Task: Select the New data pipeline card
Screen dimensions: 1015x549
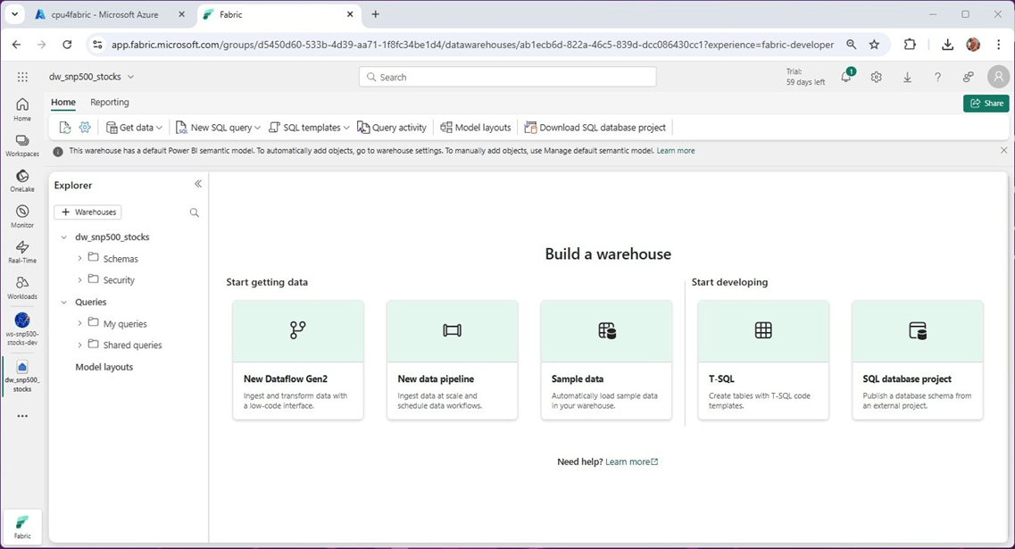Action: pyautogui.click(x=452, y=360)
